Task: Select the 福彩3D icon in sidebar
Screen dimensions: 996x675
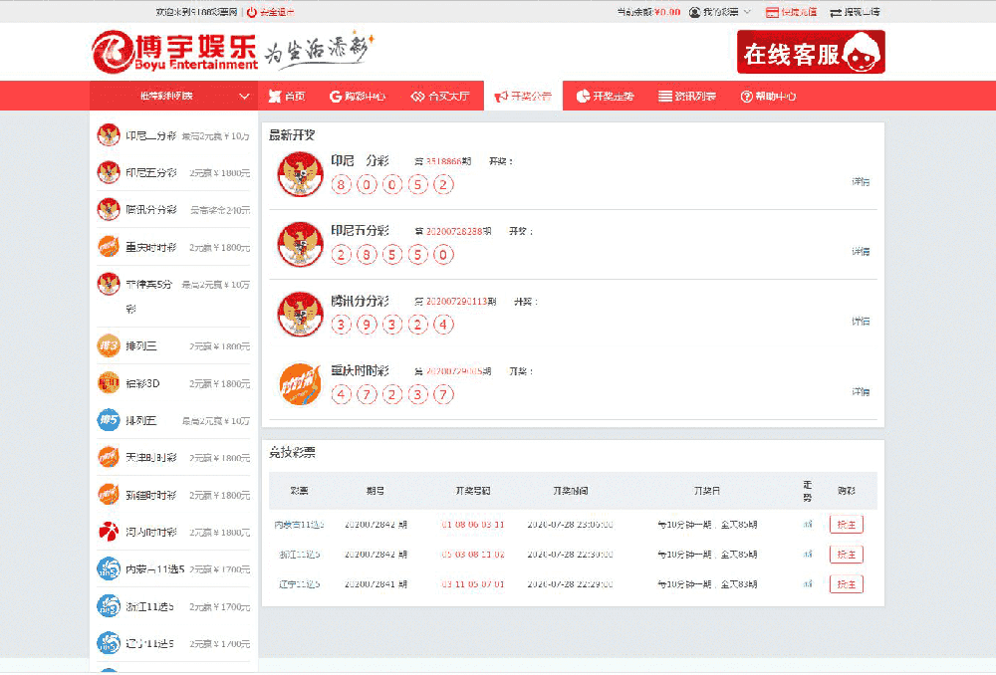Action: (109, 383)
